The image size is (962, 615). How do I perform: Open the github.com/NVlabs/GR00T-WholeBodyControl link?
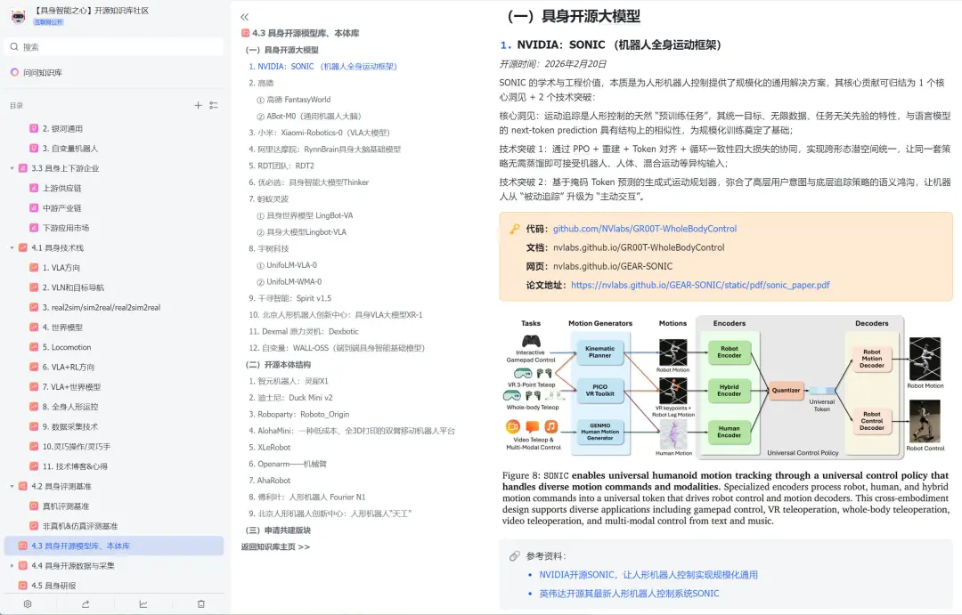coord(645,229)
